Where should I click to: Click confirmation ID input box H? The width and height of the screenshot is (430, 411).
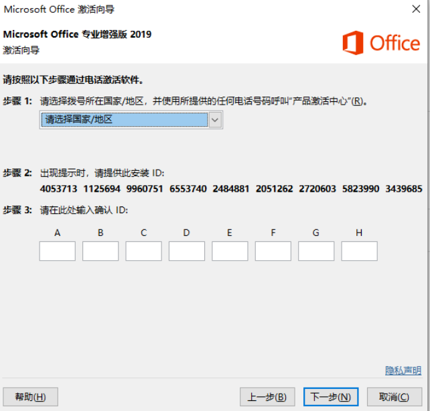(x=359, y=251)
